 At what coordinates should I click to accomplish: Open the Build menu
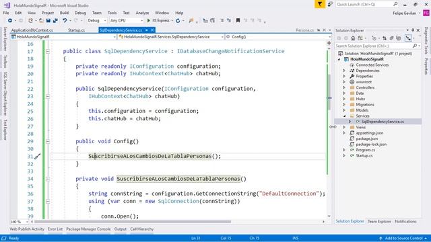point(64,13)
